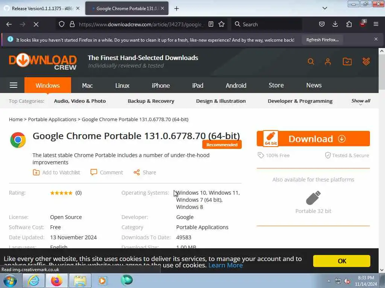Click the page vertical scrollbar up arrow
385x288 pixels.
click(382, 51)
